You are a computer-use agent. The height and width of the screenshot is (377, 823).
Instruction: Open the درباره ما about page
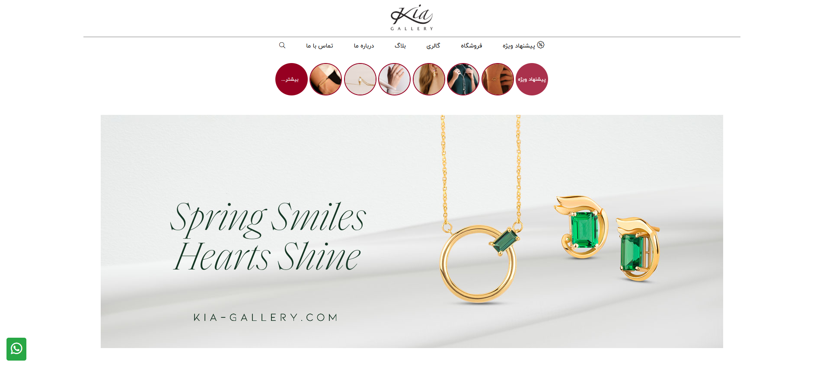tap(364, 46)
